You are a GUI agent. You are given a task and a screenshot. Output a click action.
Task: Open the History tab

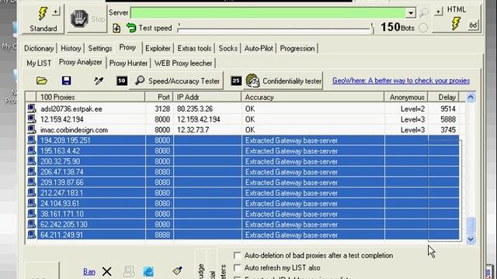(x=71, y=48)
